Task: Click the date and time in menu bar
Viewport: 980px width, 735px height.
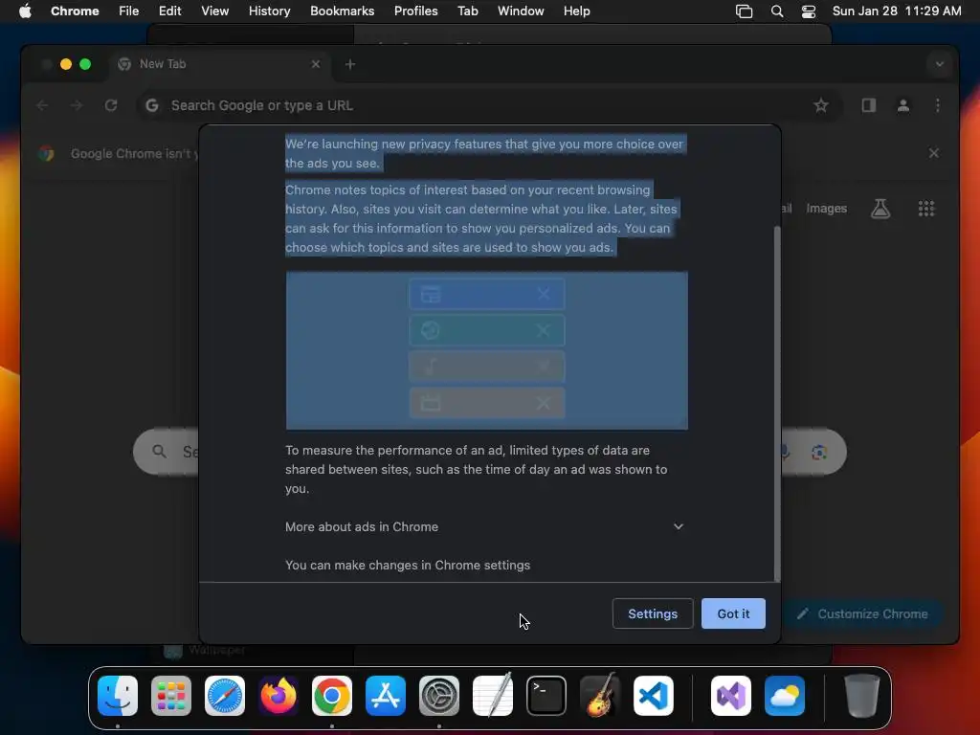Action: [x=897, y=11]
